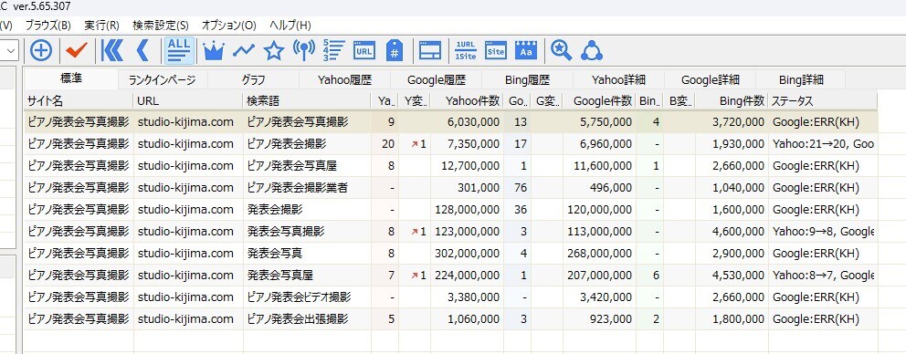This screenshot has height=354, width=906.
Task: Click the double left arrow icon
Action: [x=112, y=50]
